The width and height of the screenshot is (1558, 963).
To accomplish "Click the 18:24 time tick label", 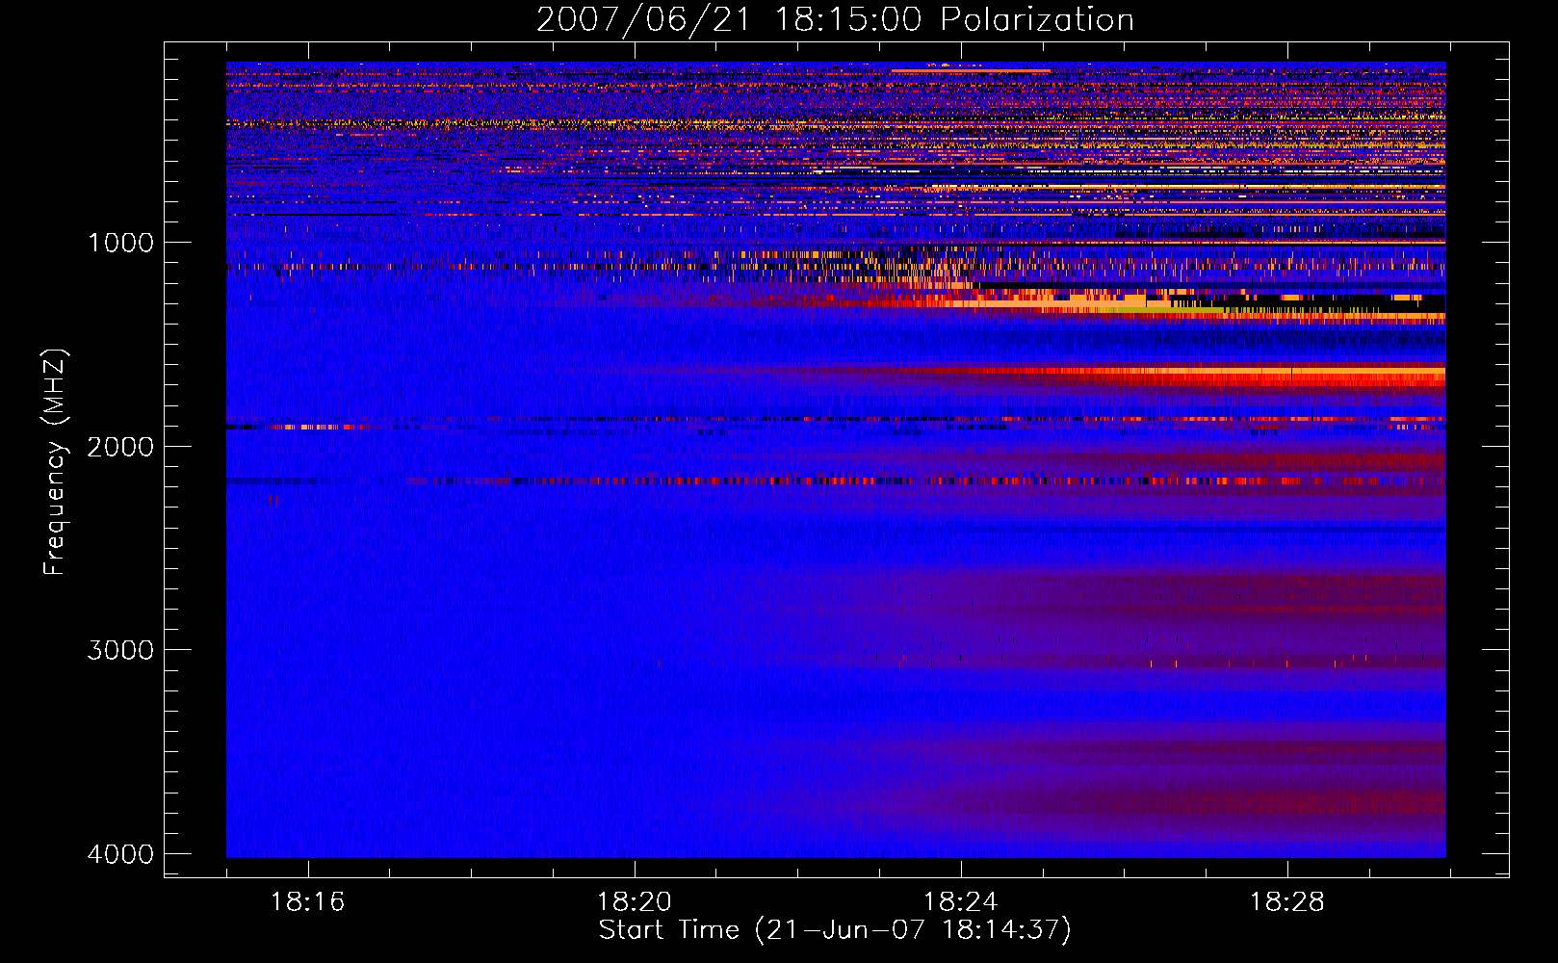I will pyautogui.click(x=960, y=902).
